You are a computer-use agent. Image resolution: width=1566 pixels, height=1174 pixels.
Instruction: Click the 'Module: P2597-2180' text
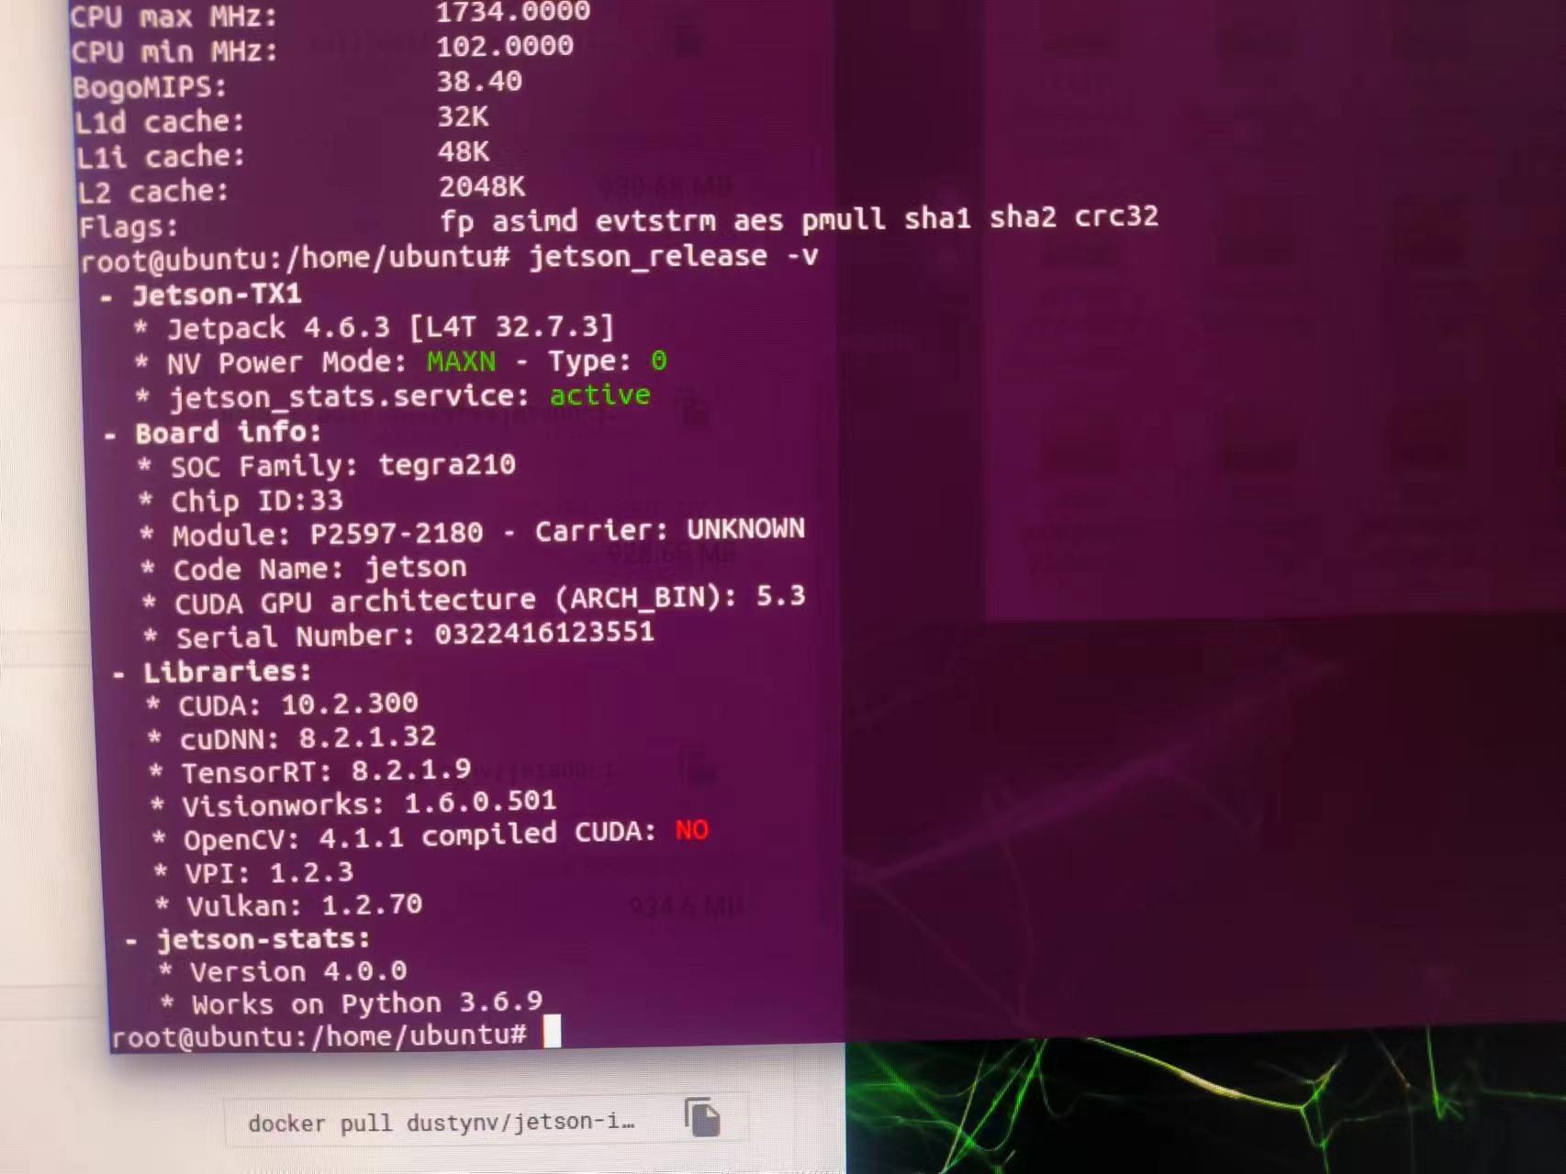click(x=327, y=534)
